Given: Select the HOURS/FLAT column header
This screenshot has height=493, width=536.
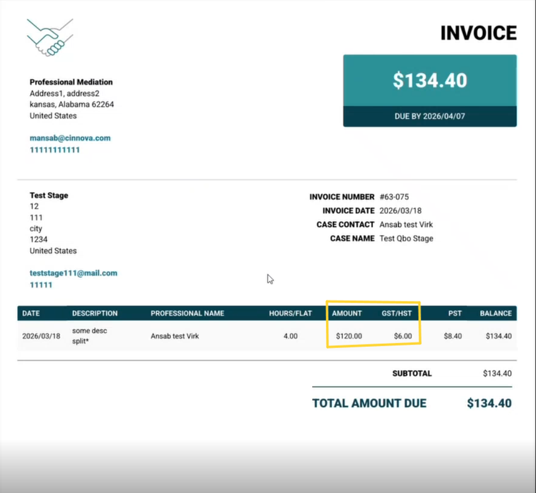Looking at the screenshot, I should pyautogui.click(x=290, y=314).
